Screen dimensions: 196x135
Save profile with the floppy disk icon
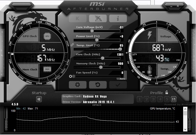174,99
